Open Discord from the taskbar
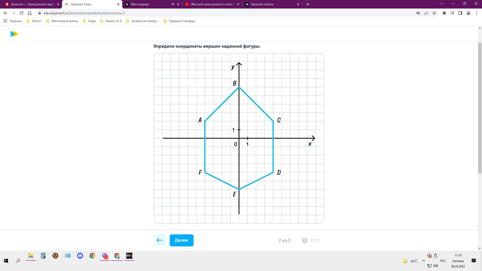The width and height of the screenshot is (482, 271). point(80,256)
